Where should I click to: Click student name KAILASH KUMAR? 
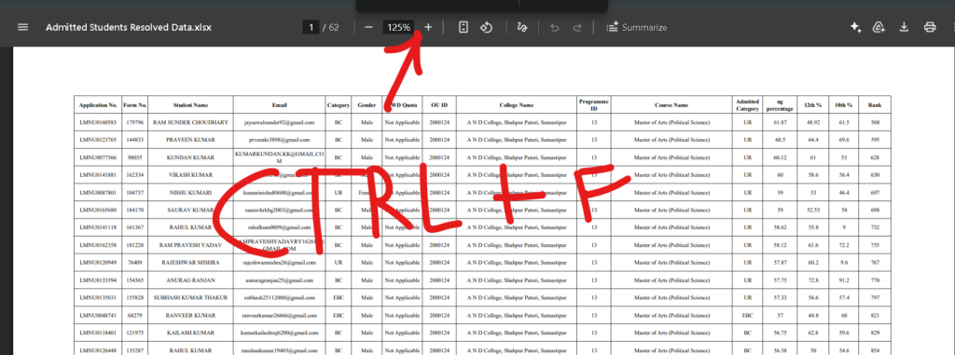190,334
